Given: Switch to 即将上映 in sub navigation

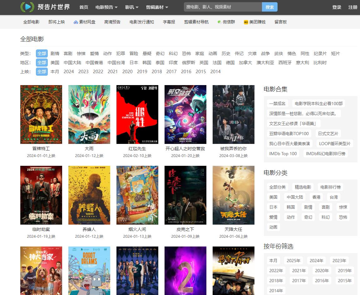Looking at the screenshot, I should point(57,22).
